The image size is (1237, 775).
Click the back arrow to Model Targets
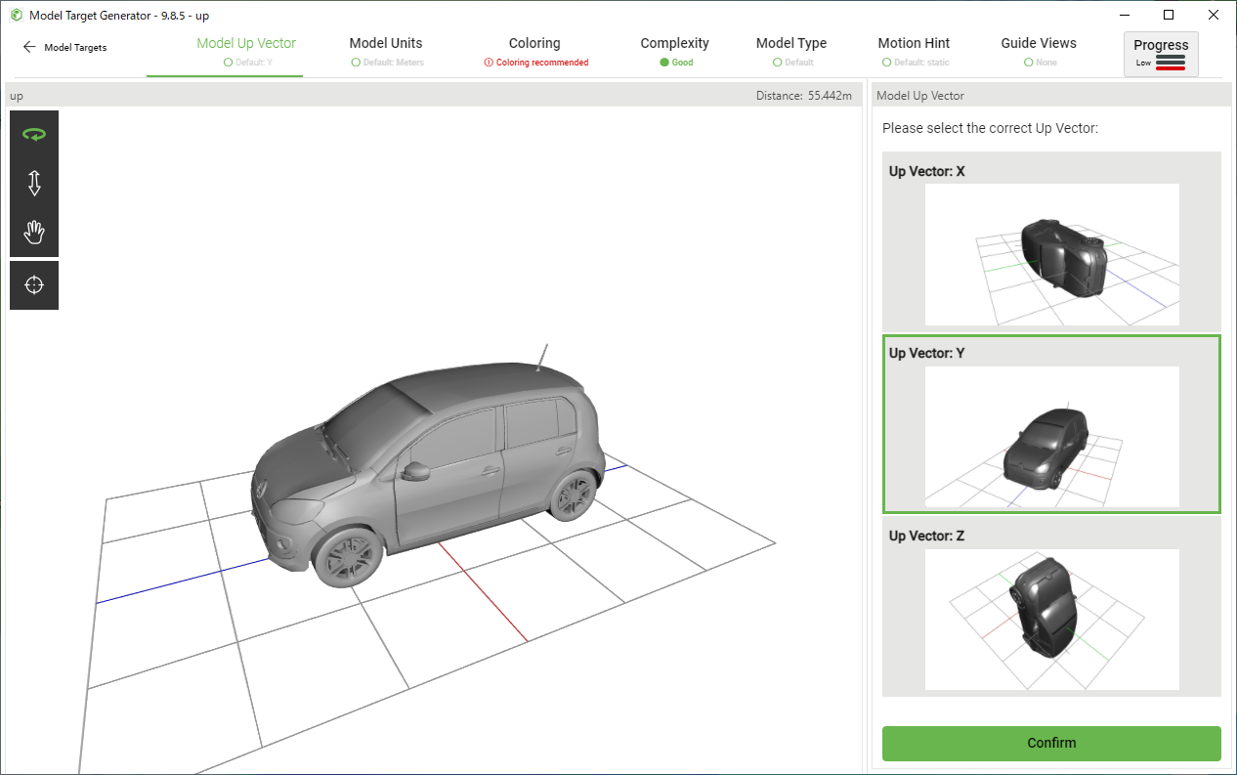point(29,47)
